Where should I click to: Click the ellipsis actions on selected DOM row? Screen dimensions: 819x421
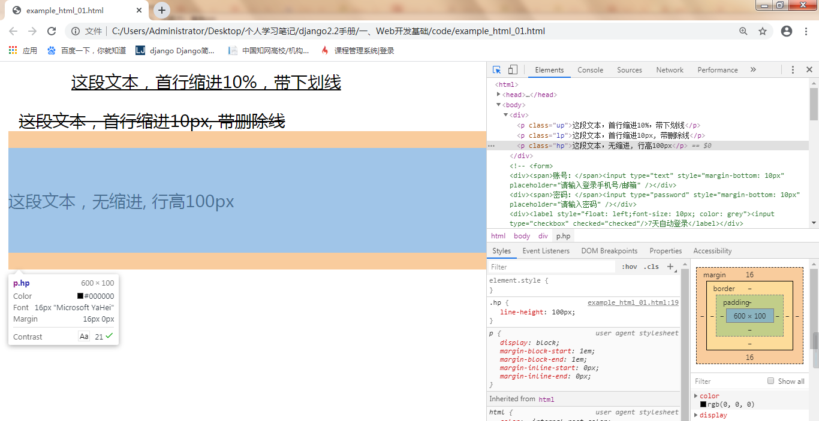pyautogui.click(x=492, y=146)
